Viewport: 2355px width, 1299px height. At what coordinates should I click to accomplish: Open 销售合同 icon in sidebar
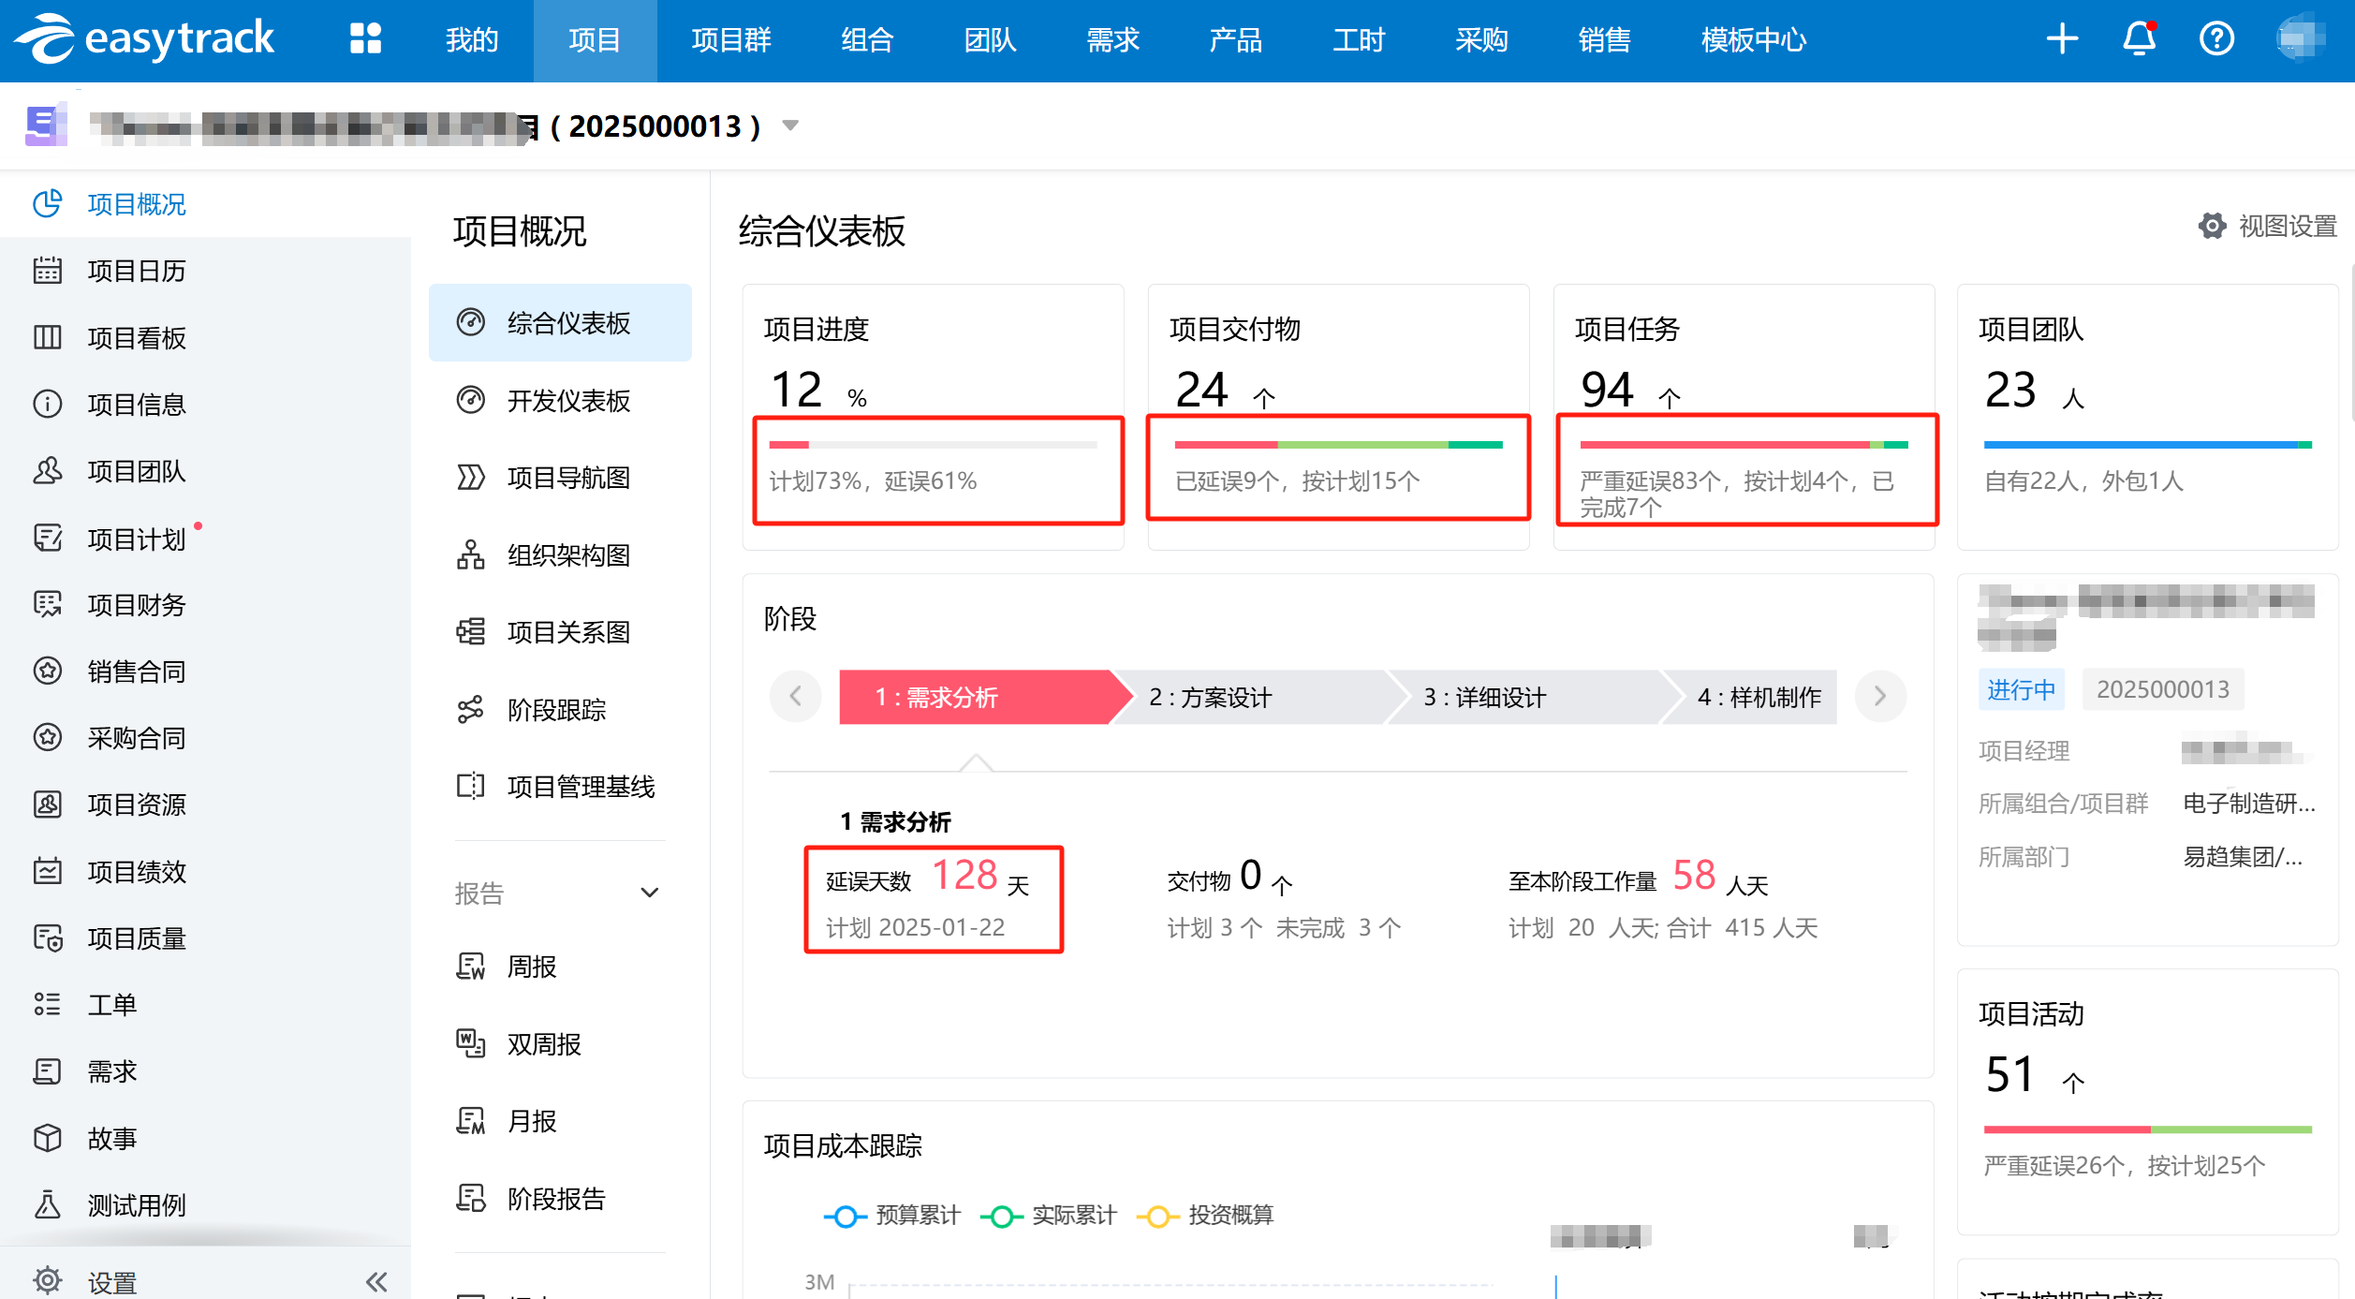click(48, 671)
